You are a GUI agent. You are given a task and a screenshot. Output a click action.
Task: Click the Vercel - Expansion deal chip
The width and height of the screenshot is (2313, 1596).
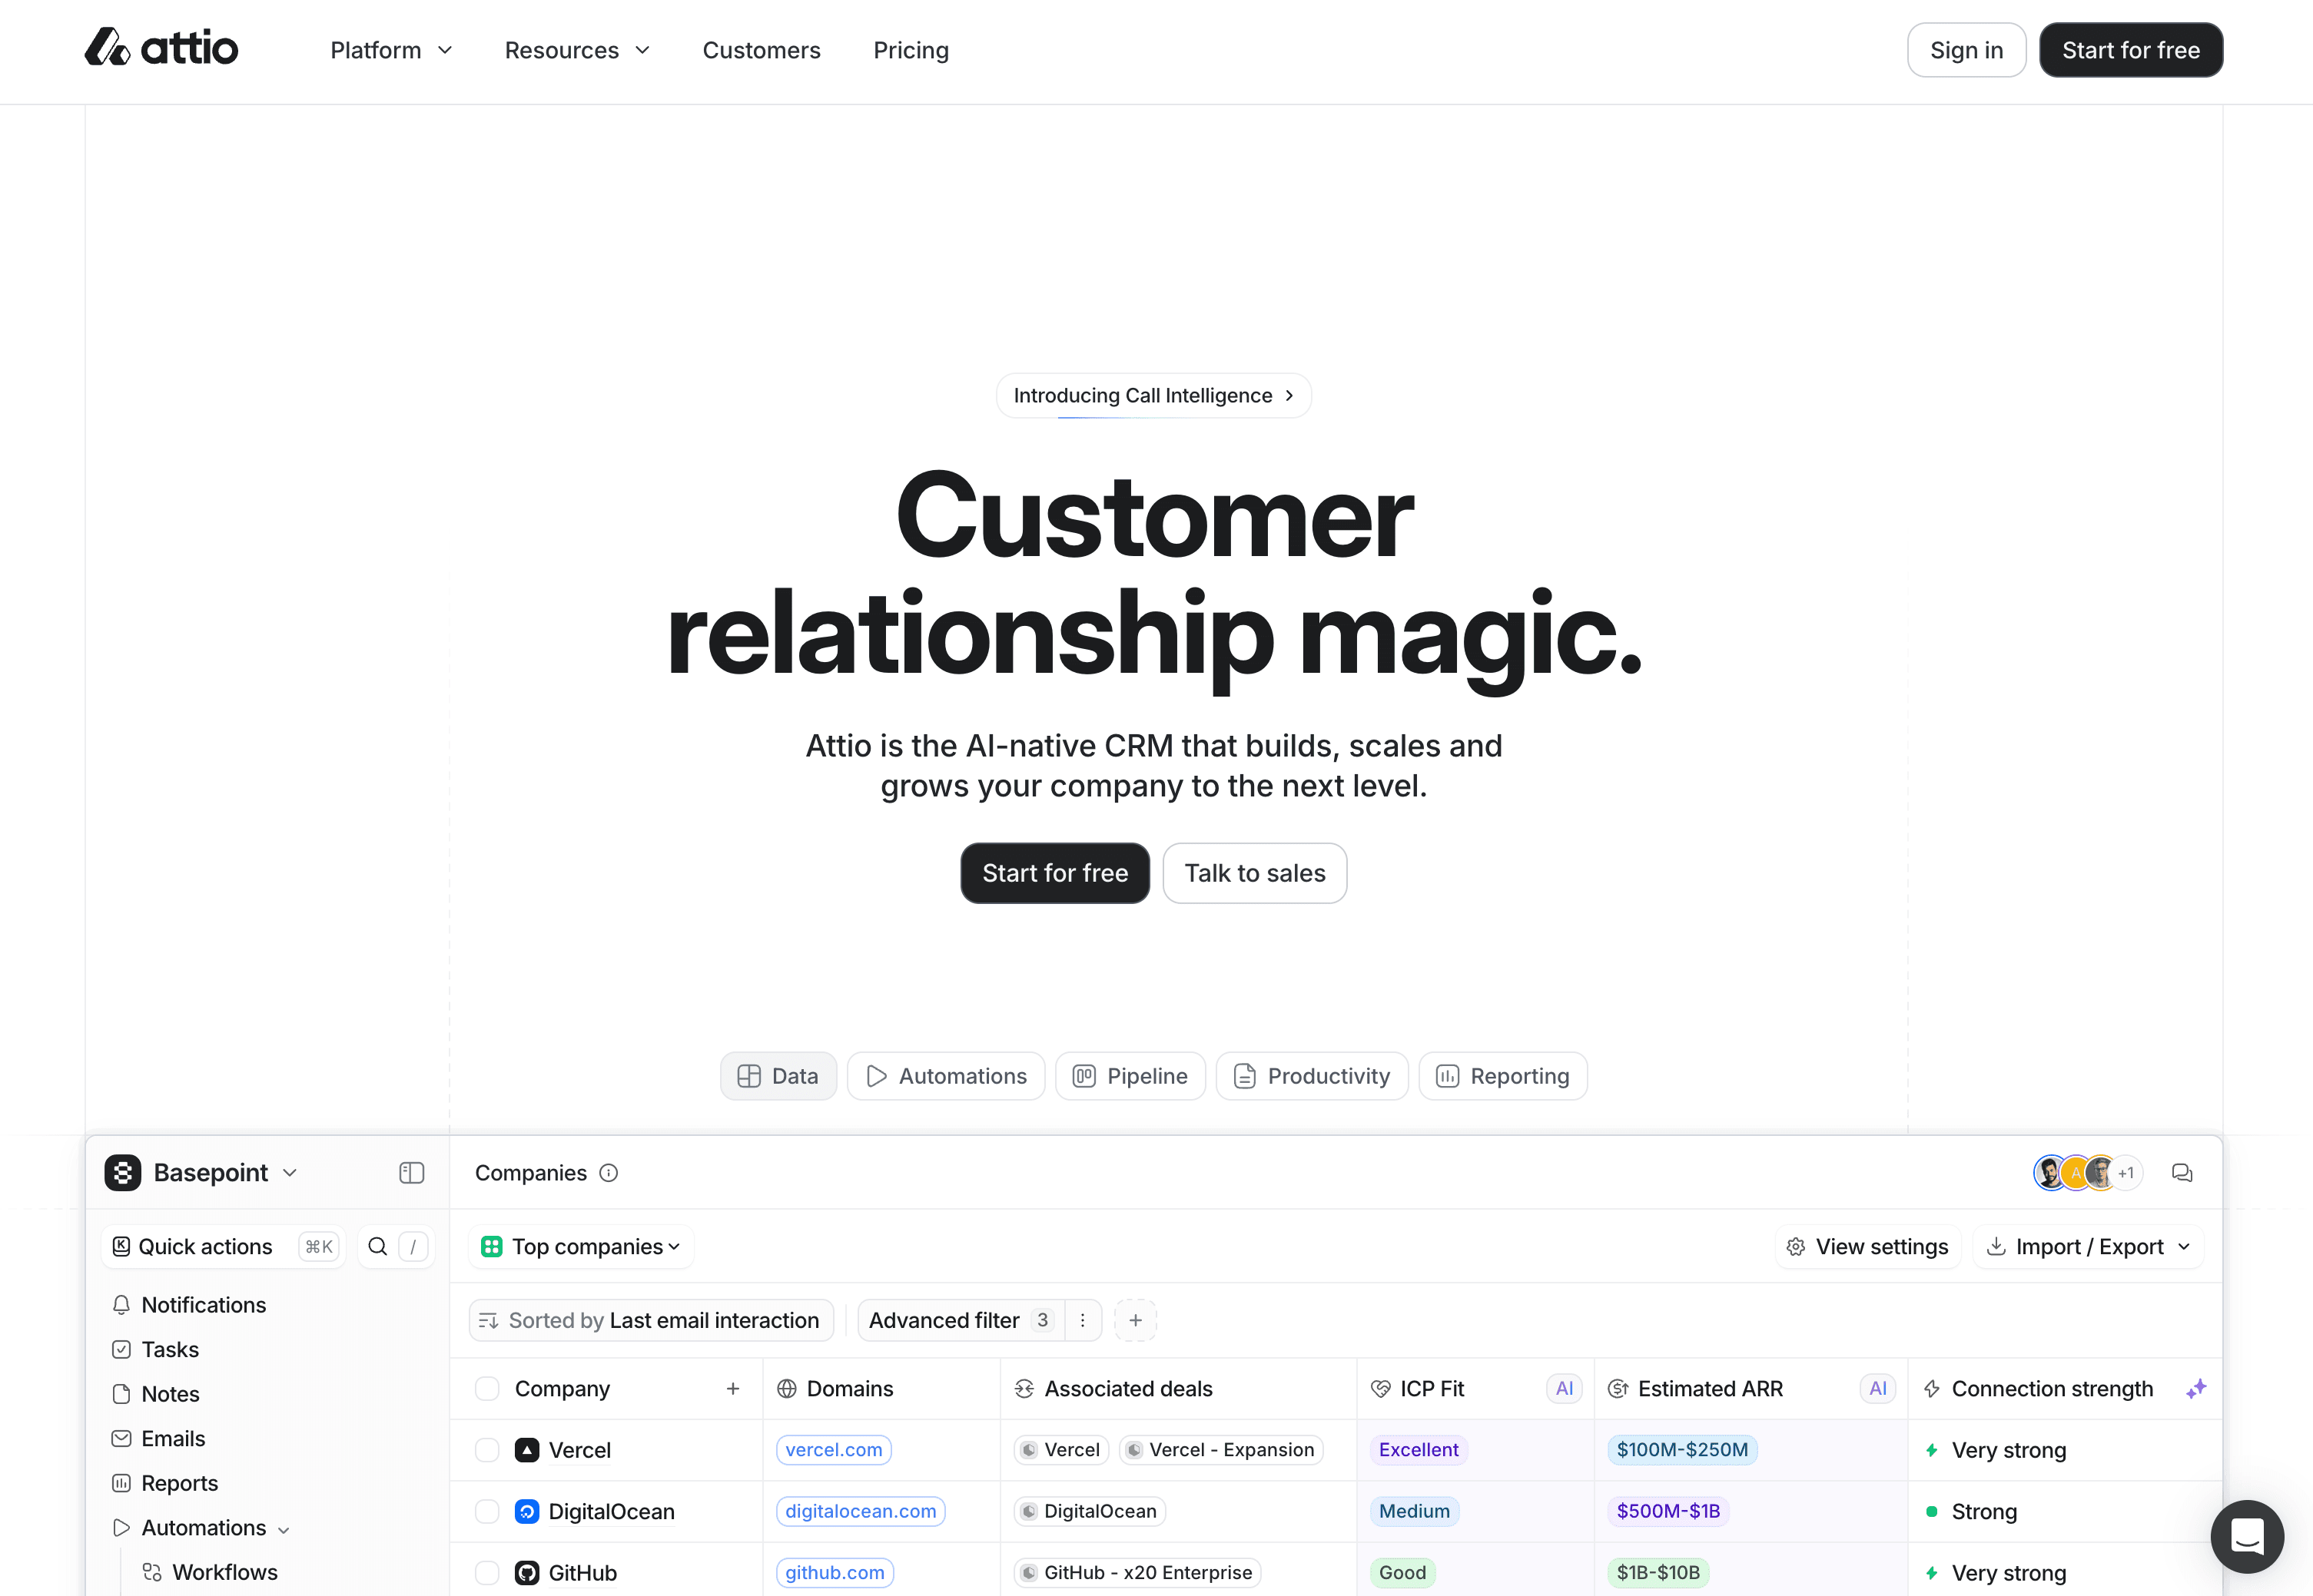(1222, 1450)
